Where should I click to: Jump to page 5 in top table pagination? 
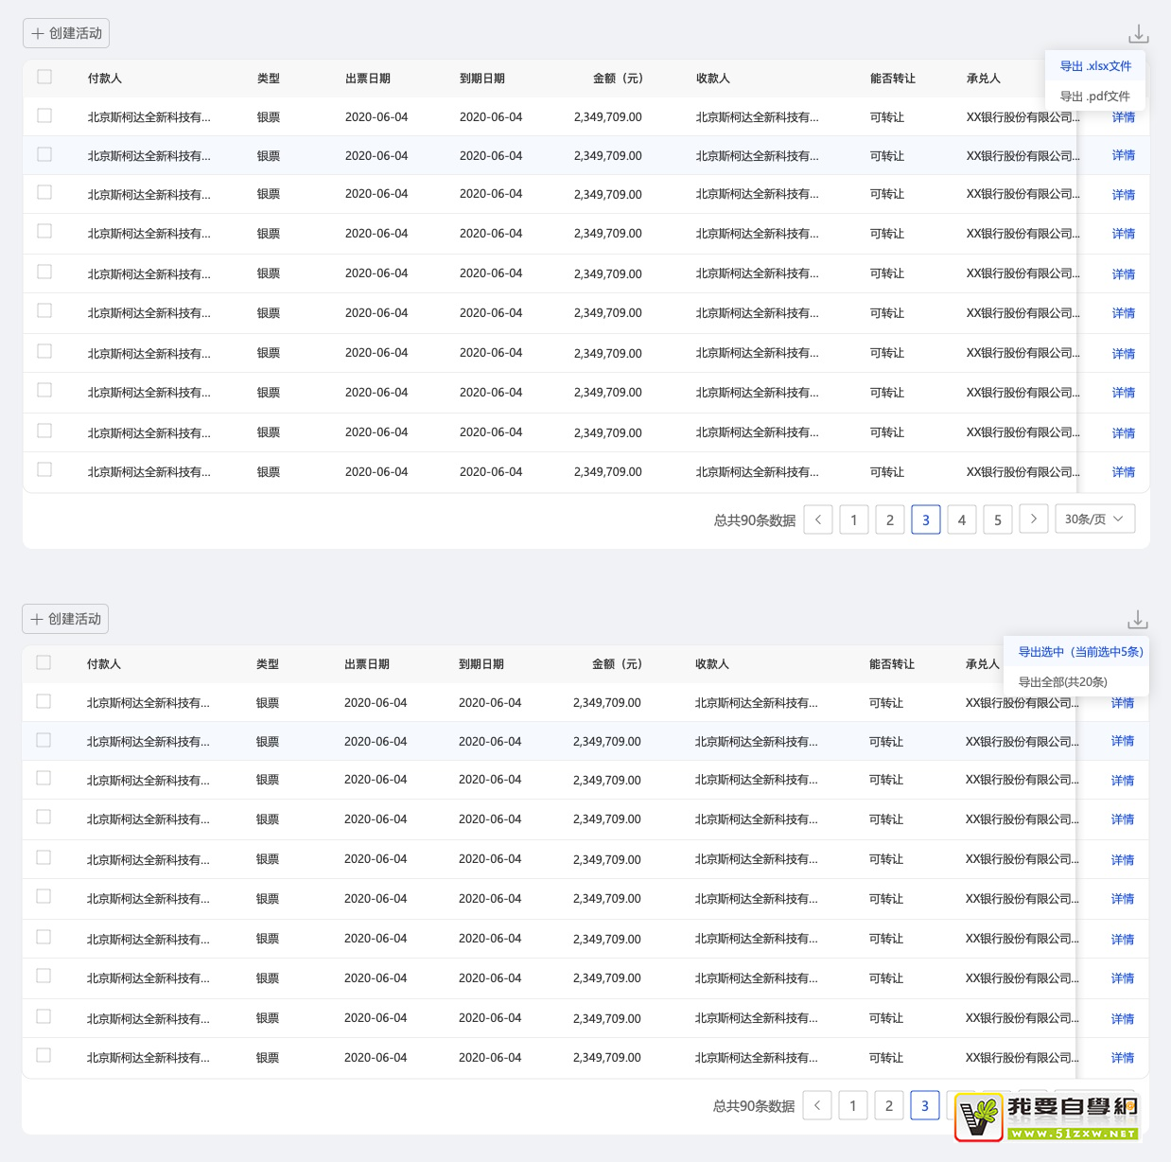[997, 519]
